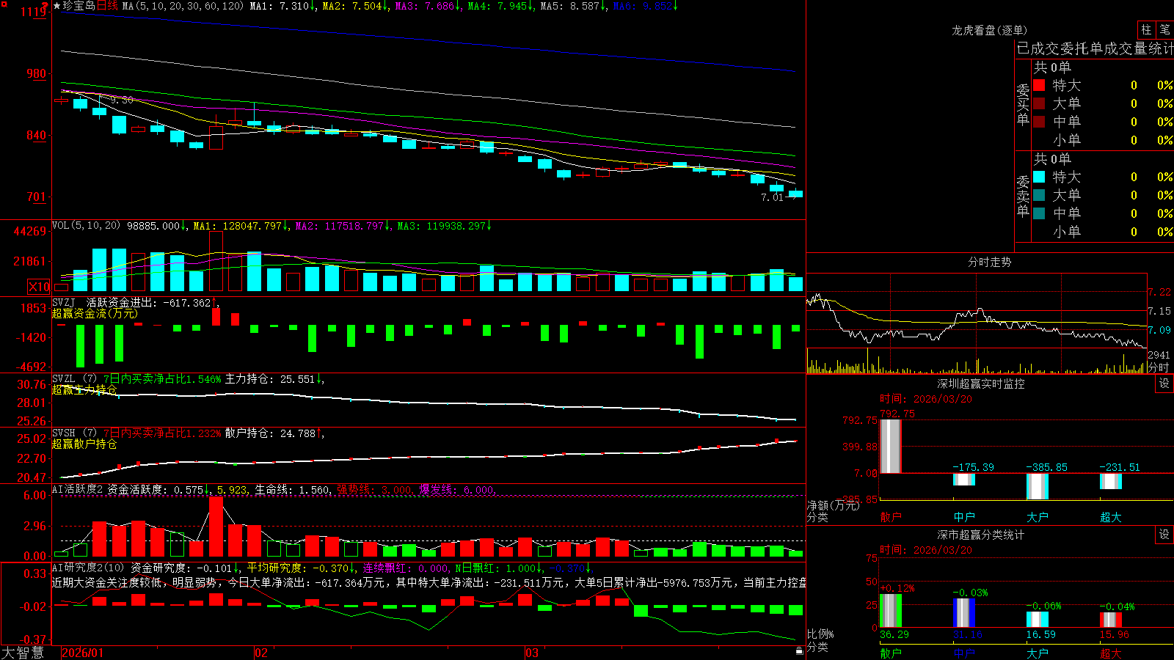Click the 分时走势 panel title
Image resolution: width=1174 pixels, height=660 pixels.
990,262
